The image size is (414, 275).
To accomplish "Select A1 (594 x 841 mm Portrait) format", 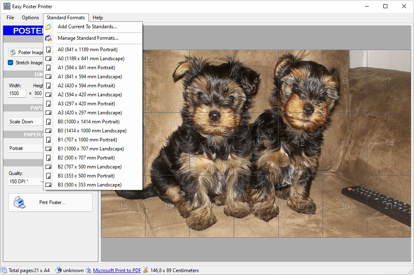I will tap(93, 68).
